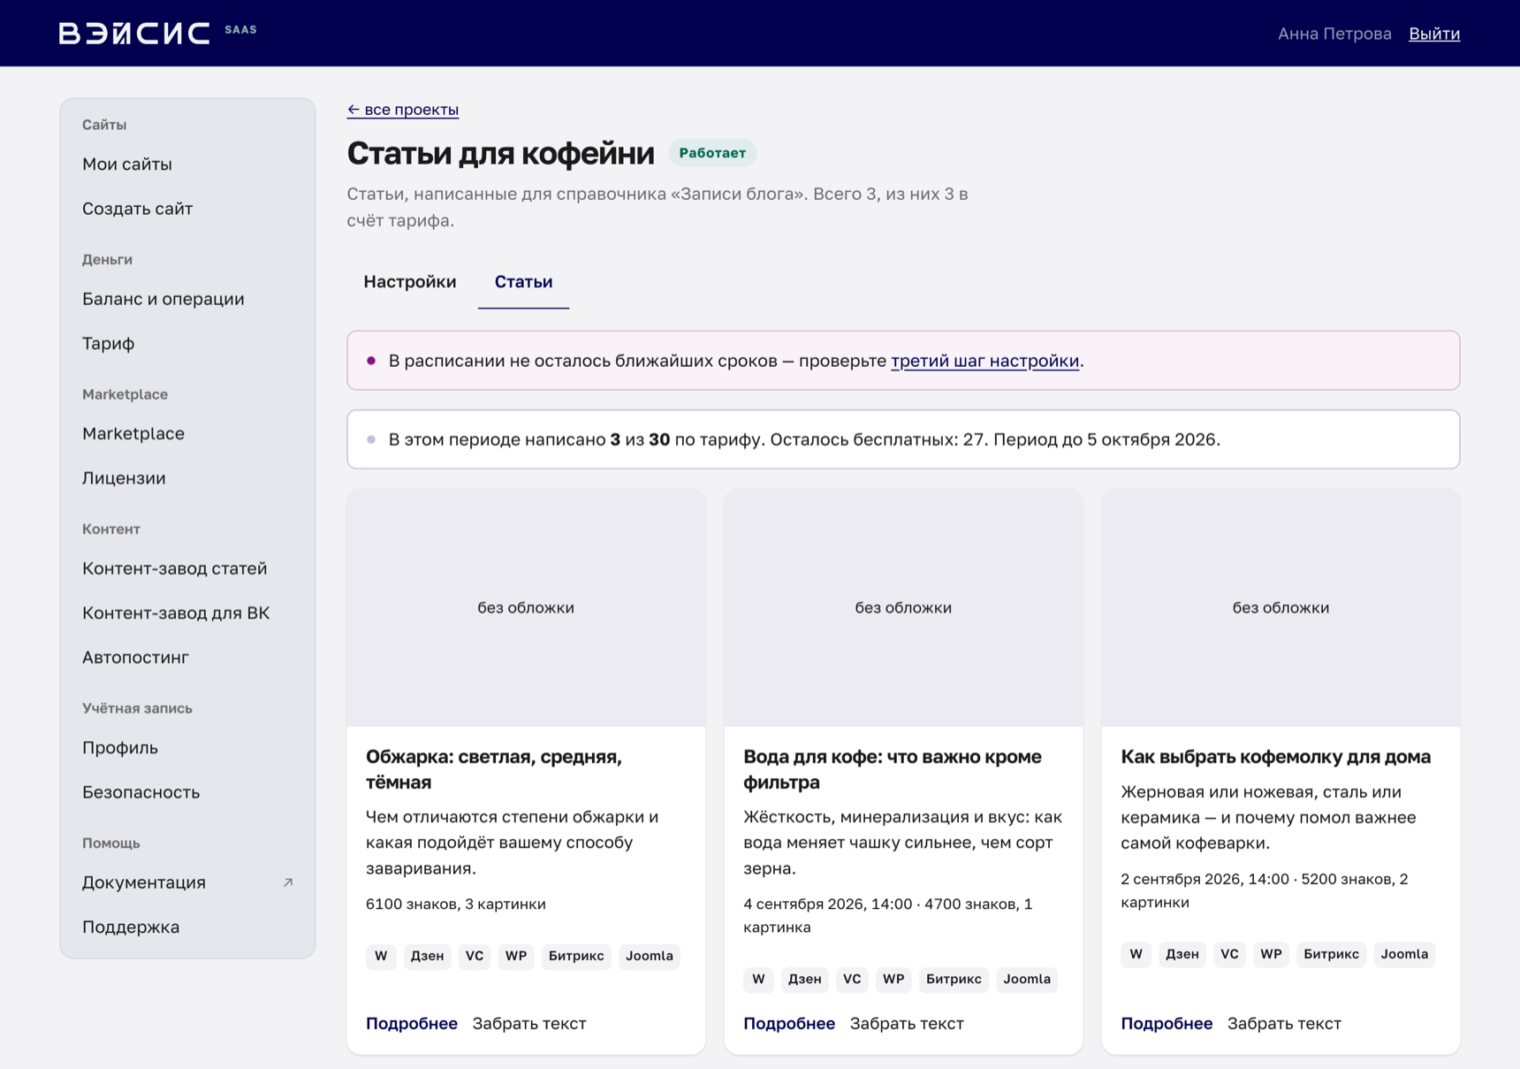1520x1069 pixels.
Task: Log out with the Выйти link
Action: click(x=1434, y=34)
